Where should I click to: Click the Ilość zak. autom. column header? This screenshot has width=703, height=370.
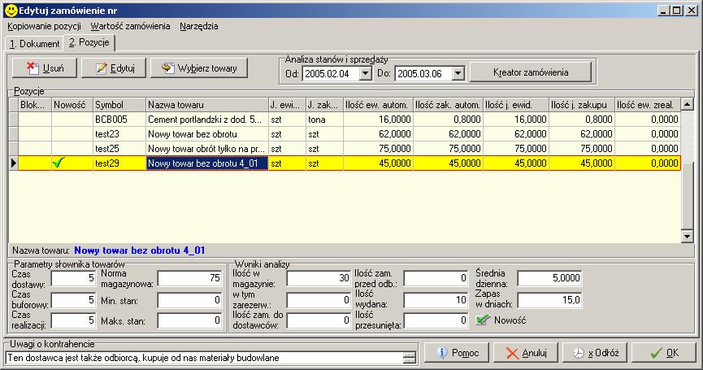coord(448,105)
